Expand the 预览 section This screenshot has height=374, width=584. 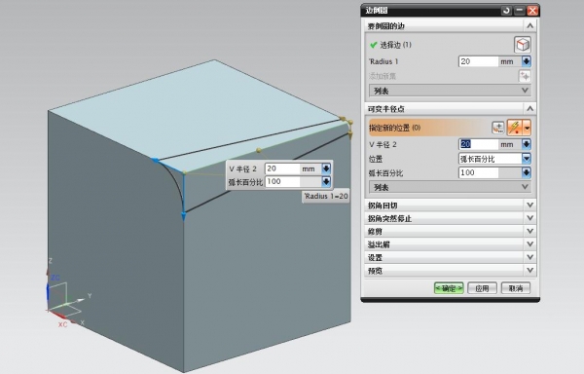point(451,271)
